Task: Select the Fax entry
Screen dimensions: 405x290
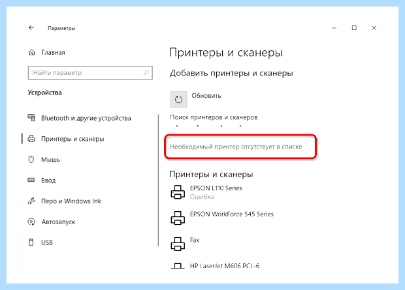Action: [195, 240]
